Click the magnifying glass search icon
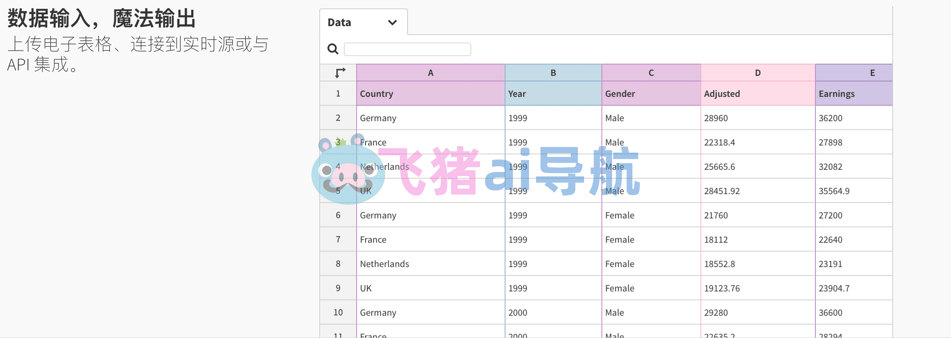The width and height of the screenshot is (951, 338). tap(333, 49)
